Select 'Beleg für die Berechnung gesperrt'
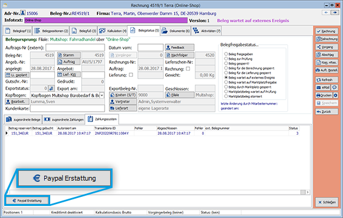 click(x=226, y=68)
